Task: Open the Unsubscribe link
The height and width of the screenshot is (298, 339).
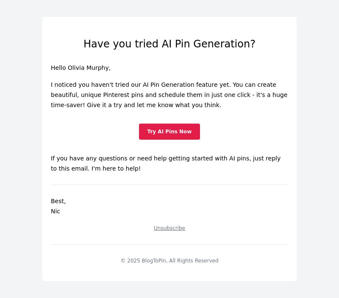Action: coord(169,228)
